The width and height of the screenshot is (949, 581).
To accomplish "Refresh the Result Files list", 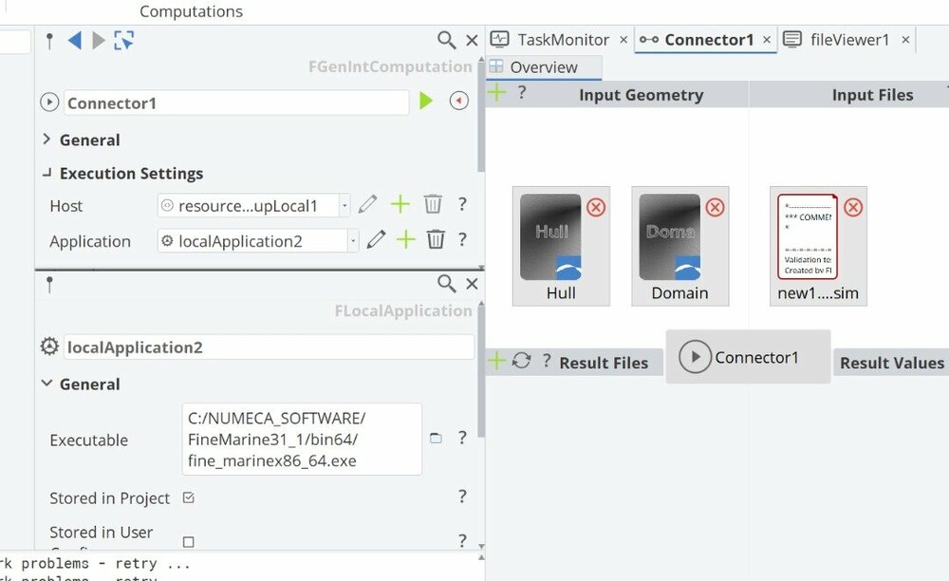I will [521, 361].
